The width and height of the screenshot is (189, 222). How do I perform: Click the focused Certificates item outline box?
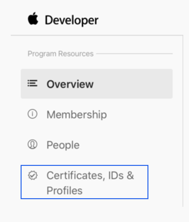click(x=85, y=182)
